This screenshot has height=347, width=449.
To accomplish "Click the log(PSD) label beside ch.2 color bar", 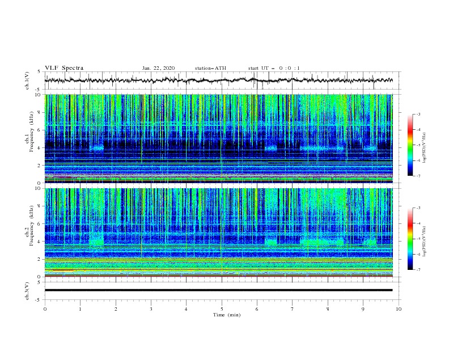I will (x=425, y=241).
